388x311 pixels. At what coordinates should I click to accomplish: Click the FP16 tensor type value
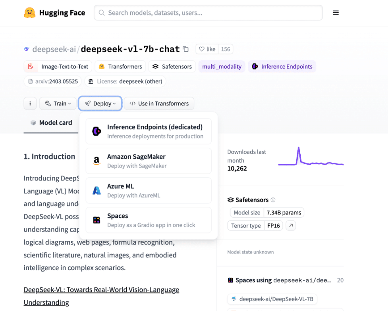pos(274,225)
